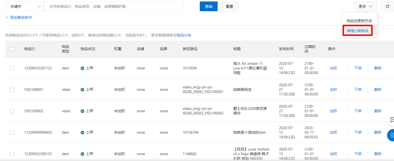
Task: Click 下架 for YJ02100002
Action: (358, 111)
